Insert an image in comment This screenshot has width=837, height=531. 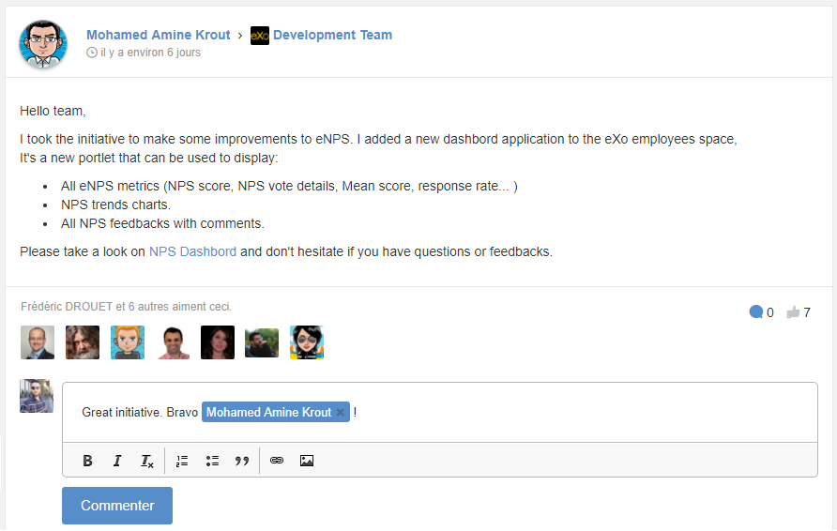pos(307,461)
